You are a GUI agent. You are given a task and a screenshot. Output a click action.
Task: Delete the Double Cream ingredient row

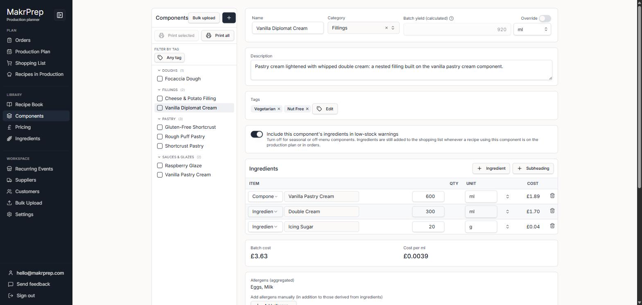point(552,211)
